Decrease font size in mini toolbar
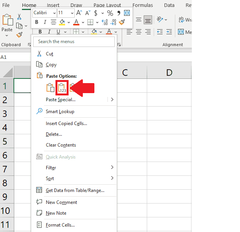 click(x=88, y=13)
